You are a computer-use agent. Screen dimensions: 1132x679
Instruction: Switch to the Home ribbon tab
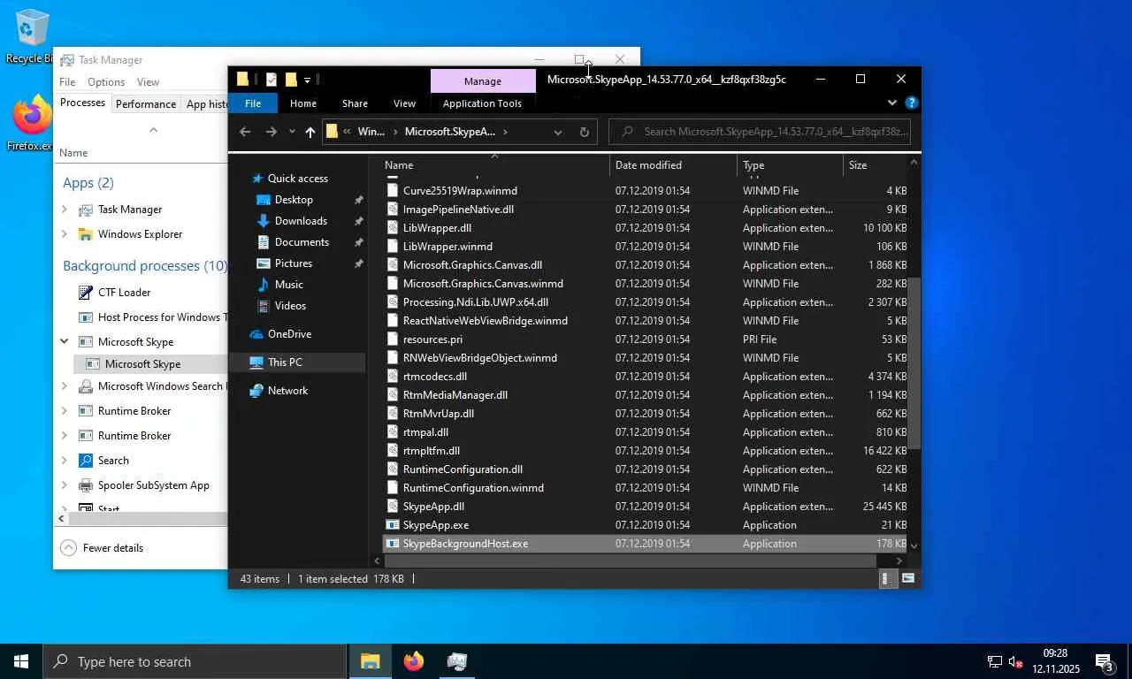303,103
